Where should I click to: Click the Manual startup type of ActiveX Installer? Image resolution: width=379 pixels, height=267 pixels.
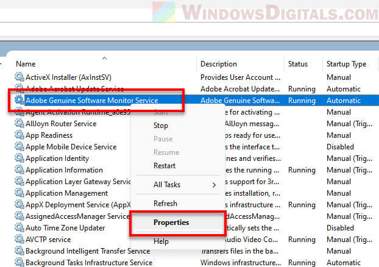click(339, 77)
